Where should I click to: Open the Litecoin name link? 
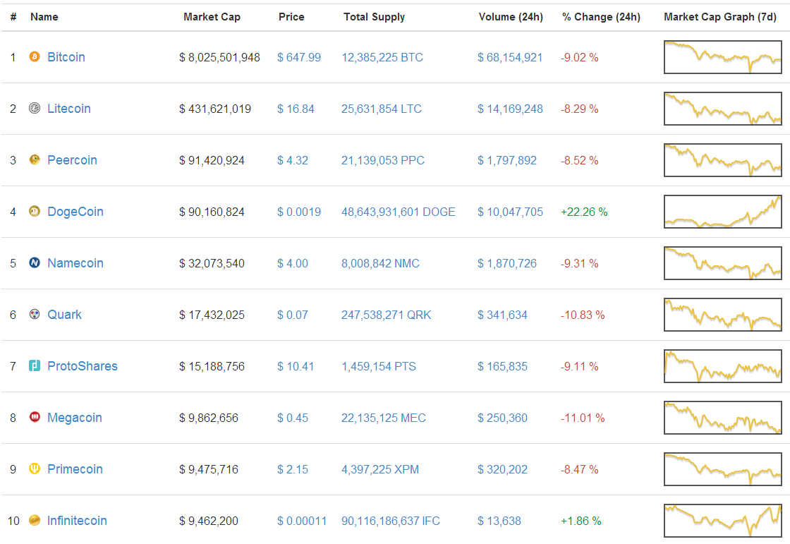pyautogui.click(x=69, y=109)
